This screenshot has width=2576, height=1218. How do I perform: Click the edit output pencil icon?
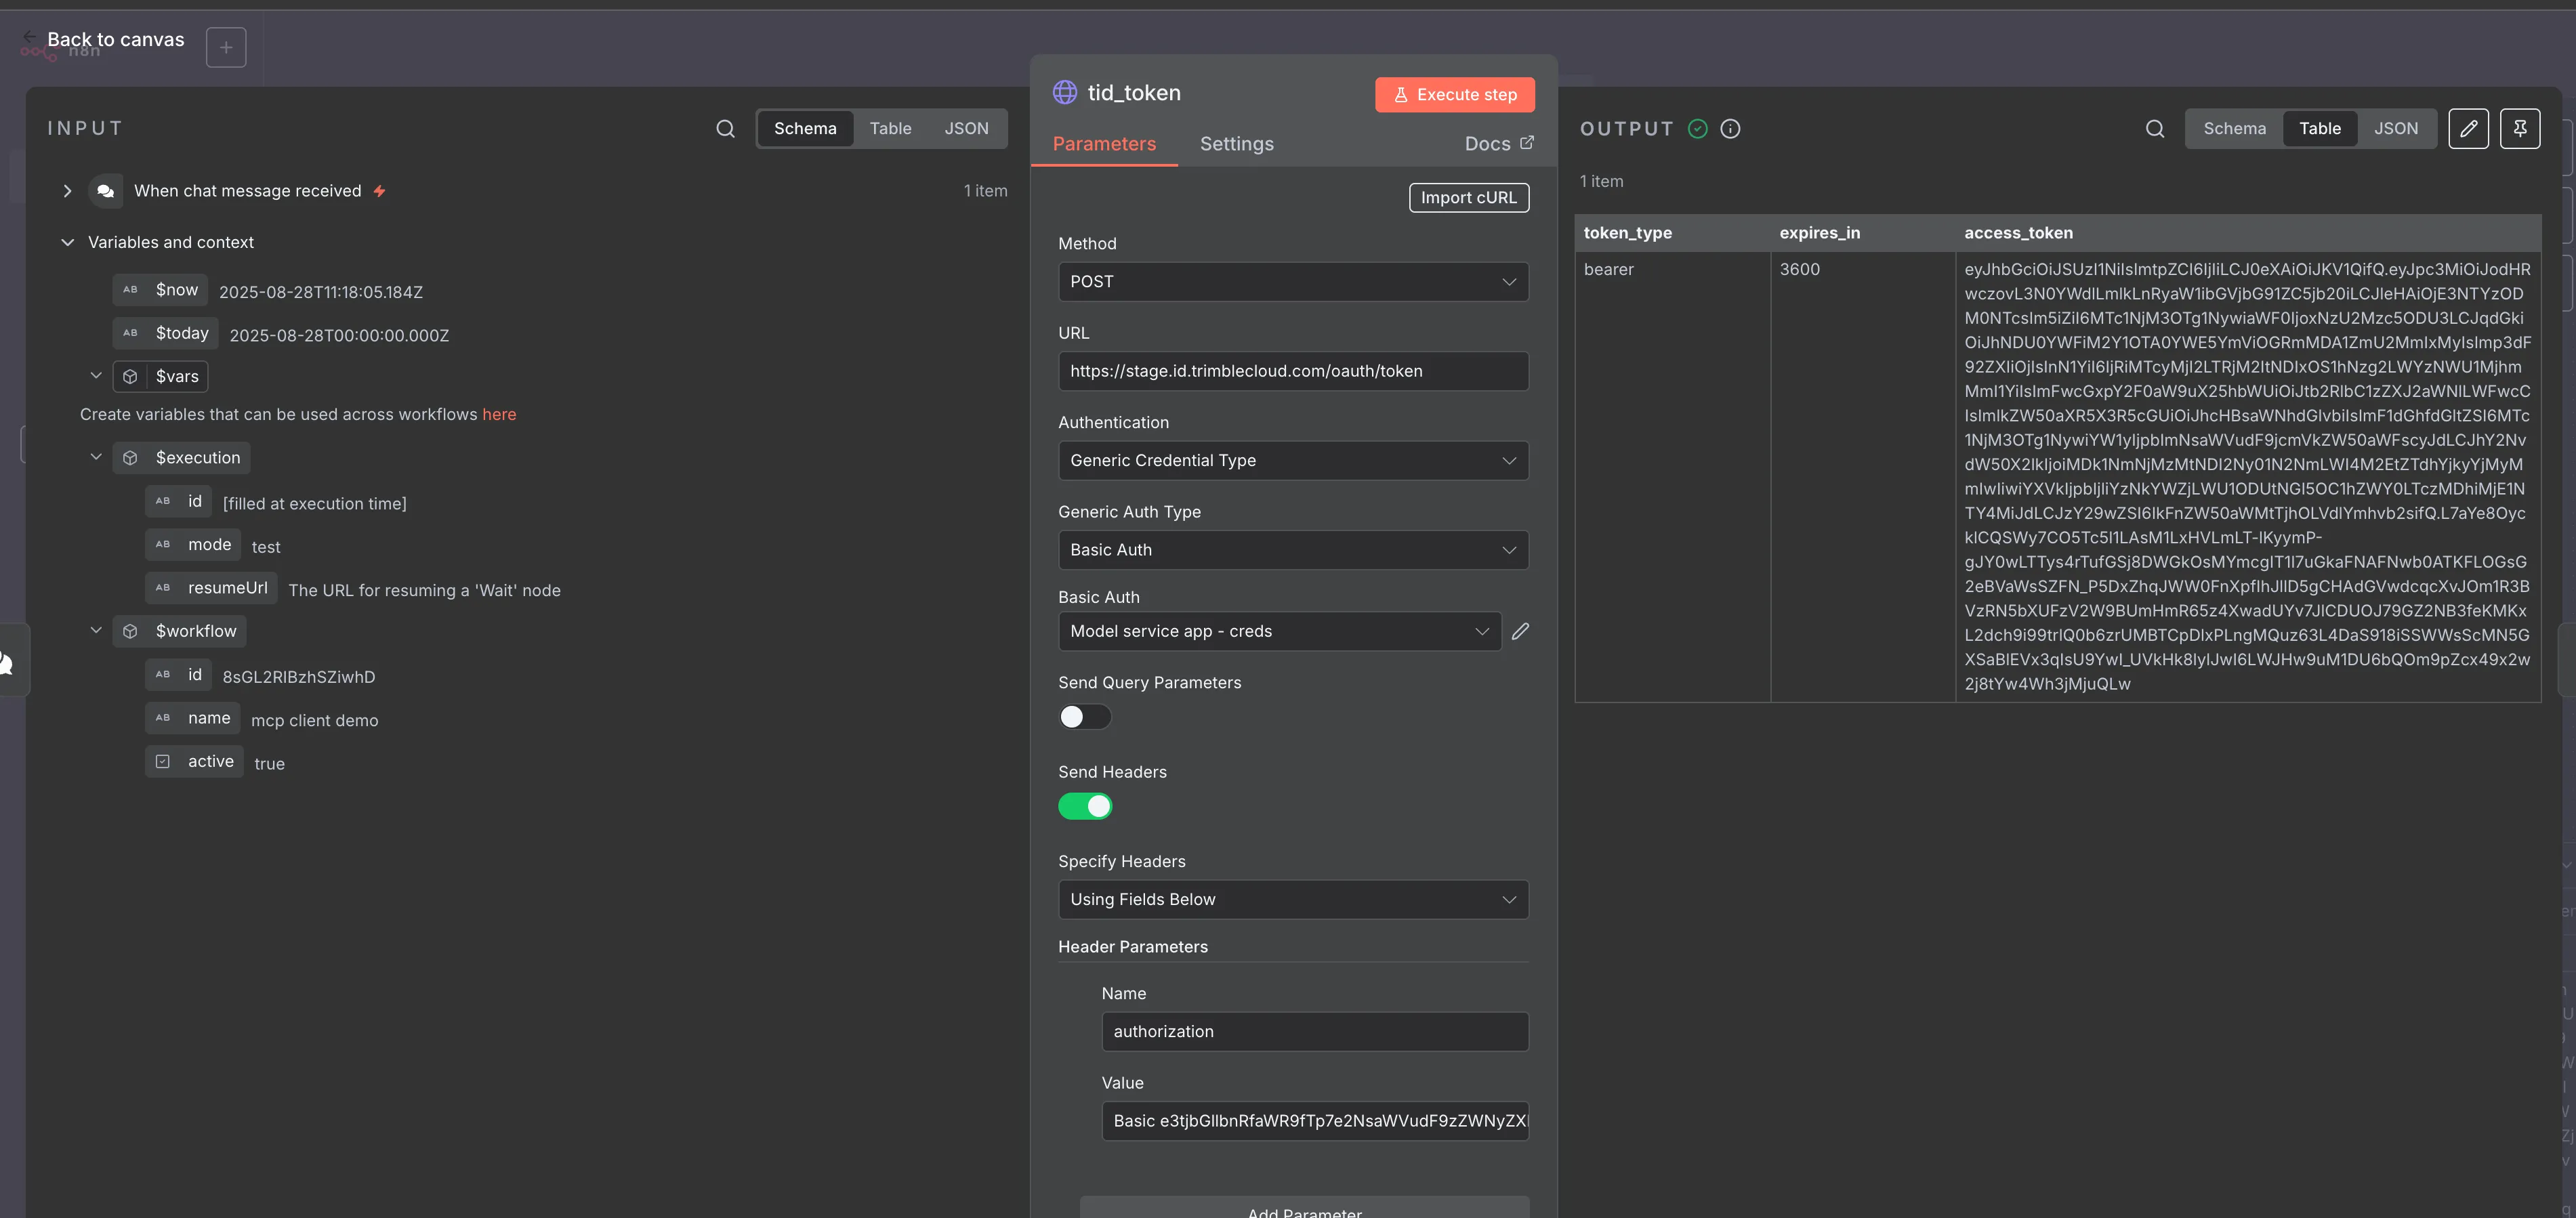tap(2468, 129)
